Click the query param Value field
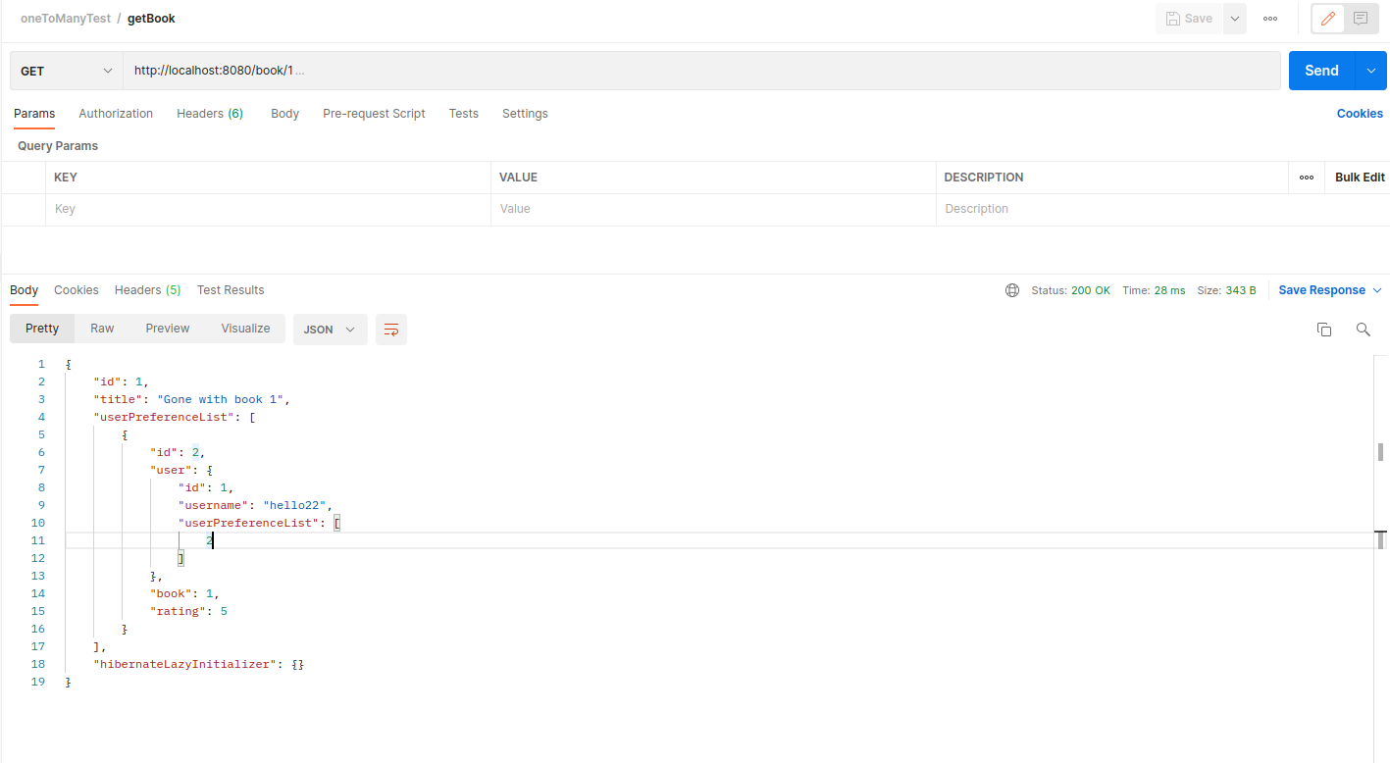This screenshot has width=1390, height=763. tap(713, 209)
